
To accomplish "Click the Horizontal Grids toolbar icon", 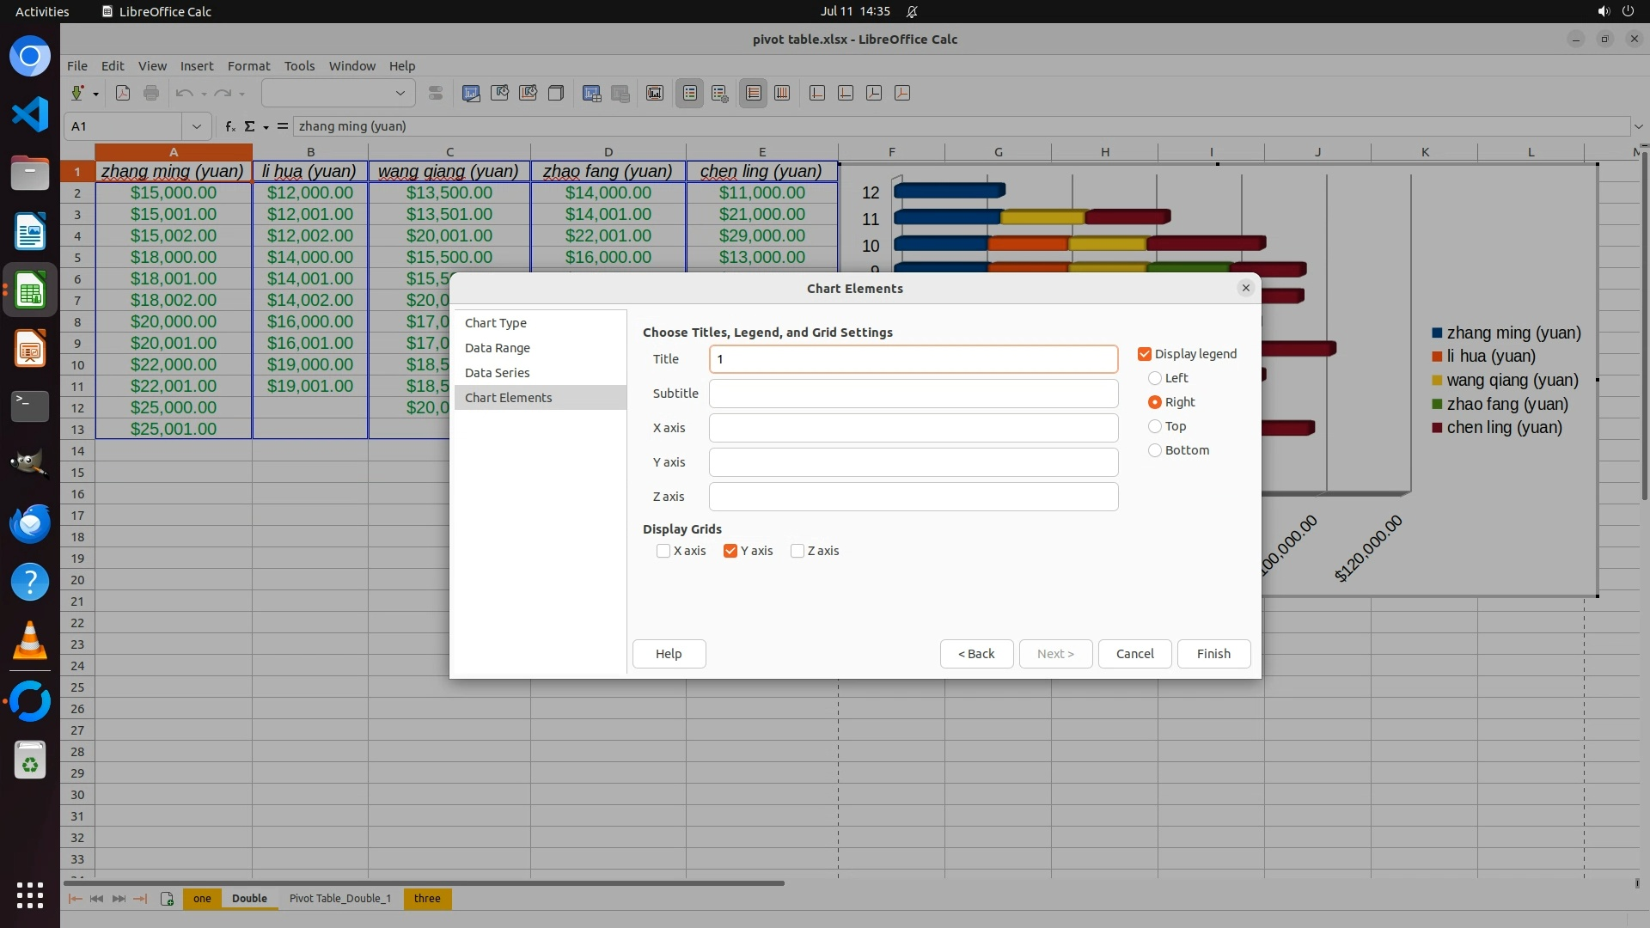I will click(x=754, y=94).
